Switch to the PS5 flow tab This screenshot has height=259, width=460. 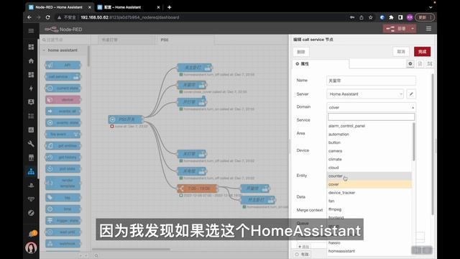coord(185,40)
